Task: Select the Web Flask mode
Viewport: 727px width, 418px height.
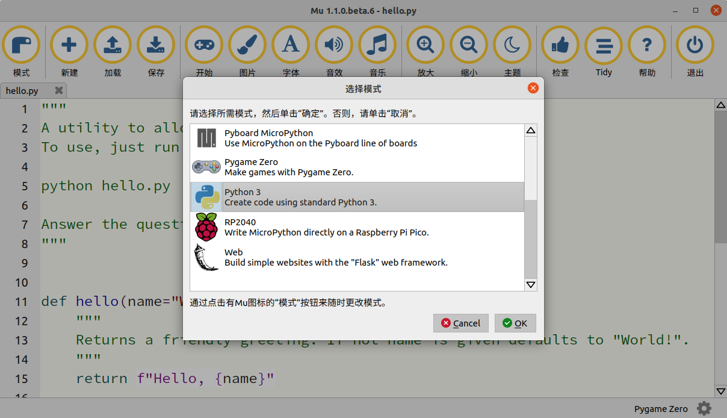Action: 357,257
